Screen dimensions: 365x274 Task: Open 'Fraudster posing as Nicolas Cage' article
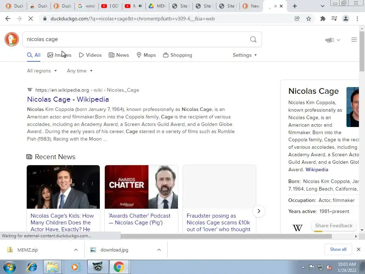[219, 223]
